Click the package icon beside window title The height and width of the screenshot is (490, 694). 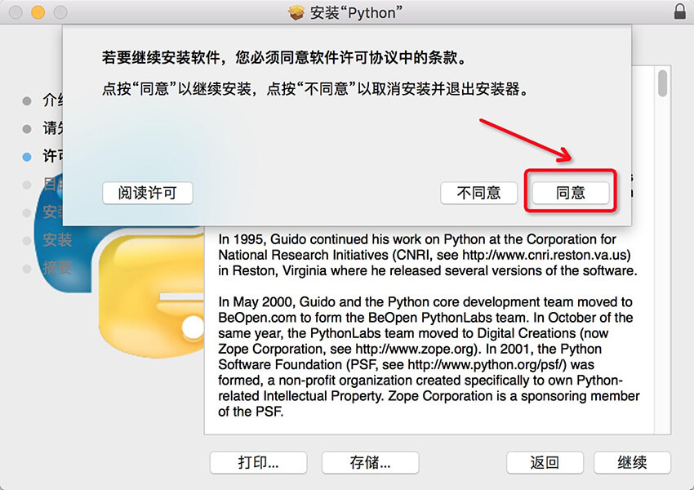[x=296, y=12]
